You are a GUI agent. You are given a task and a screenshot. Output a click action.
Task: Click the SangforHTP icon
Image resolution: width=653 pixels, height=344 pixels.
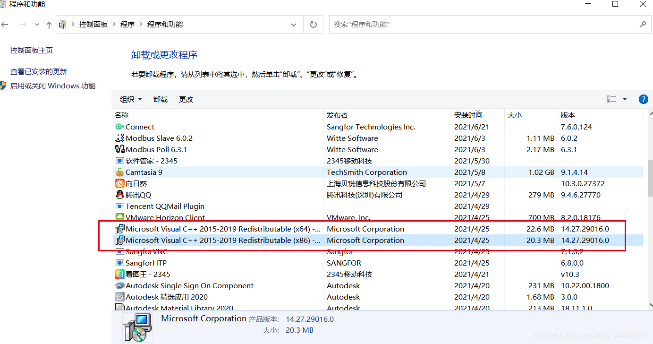[x=119, y=263]
